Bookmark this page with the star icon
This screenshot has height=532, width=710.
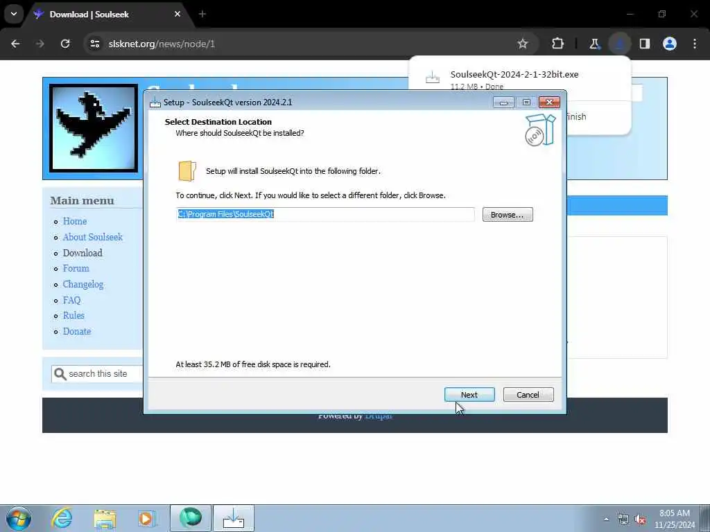pyautogui.click(x=523, y=44)
